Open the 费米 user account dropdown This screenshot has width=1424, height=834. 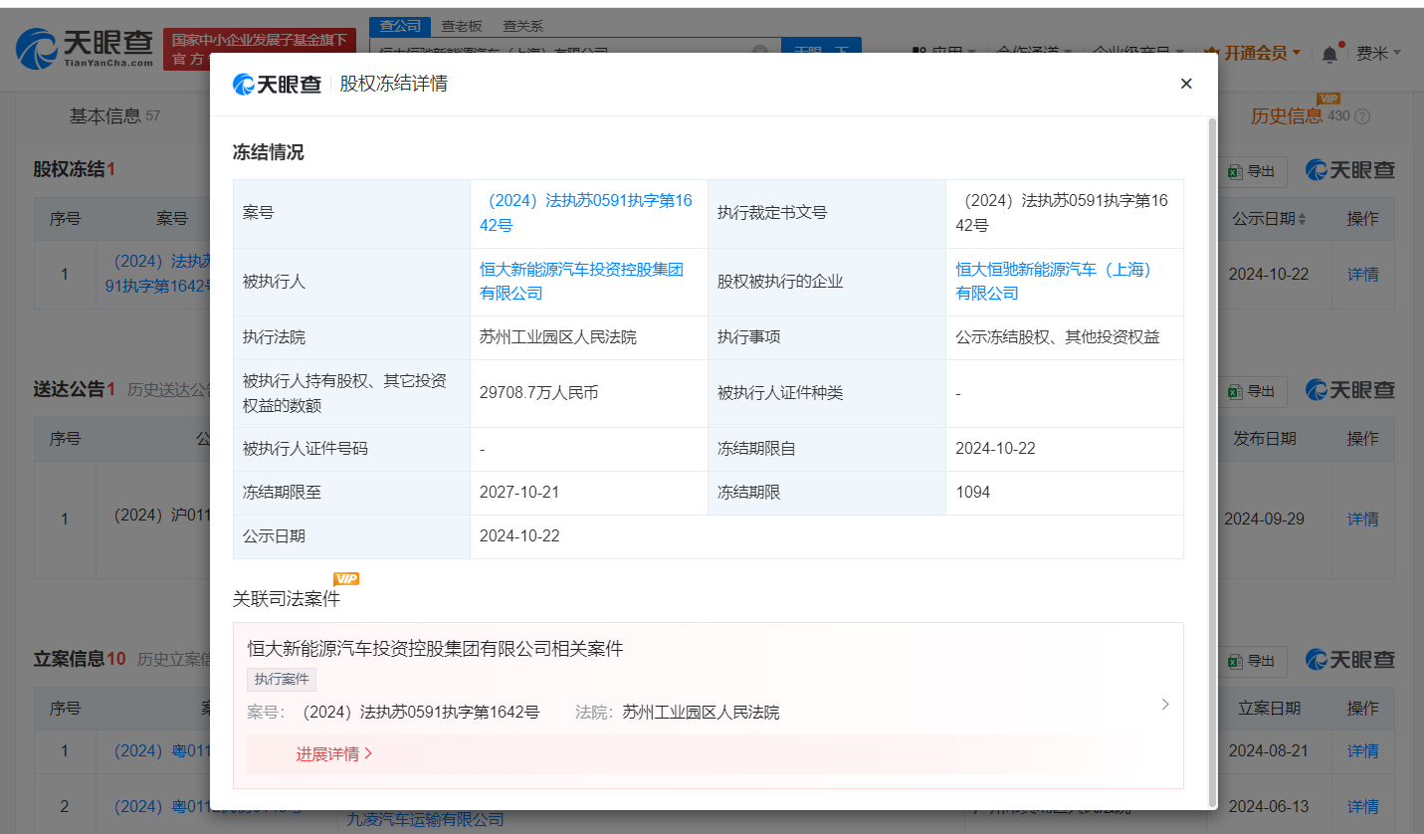click(1377, 53)
